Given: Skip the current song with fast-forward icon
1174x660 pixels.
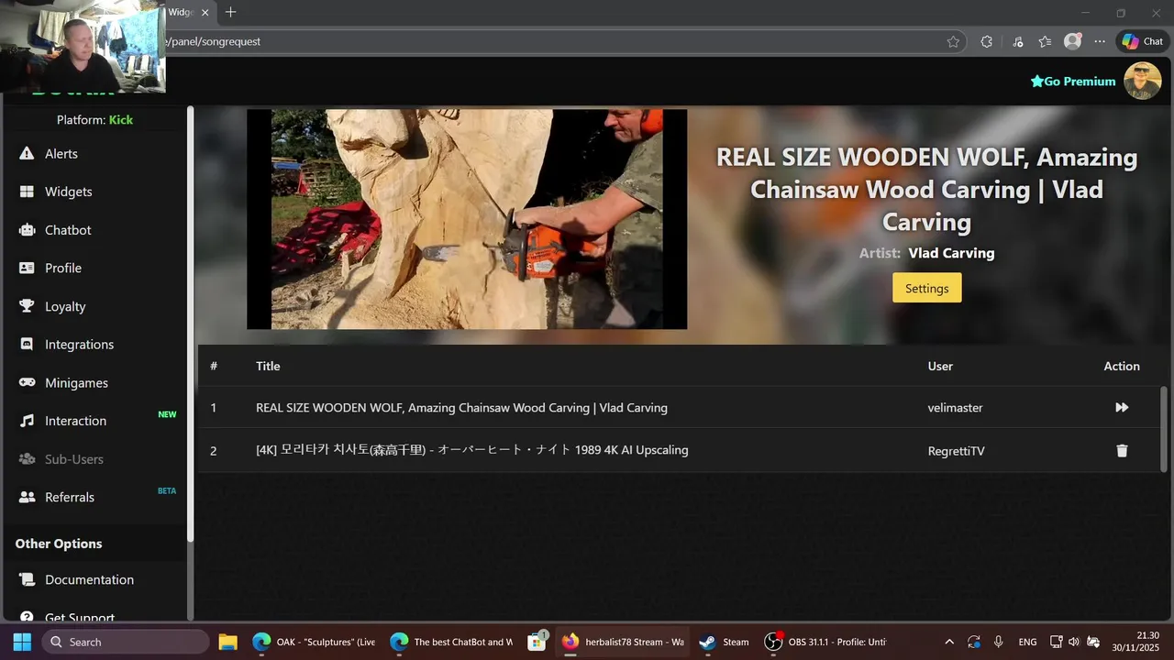Looking at the screenshot, I should [x=1122, y=407].
